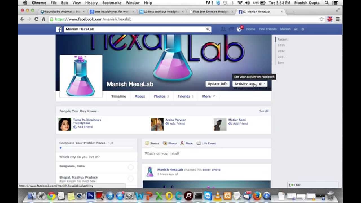This screenshot has width=361, height=203.
Task: Open the Chat bar
Action: point(313,185)
